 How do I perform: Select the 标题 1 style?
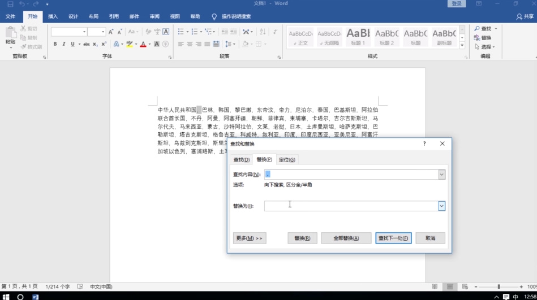coord(358,37)
